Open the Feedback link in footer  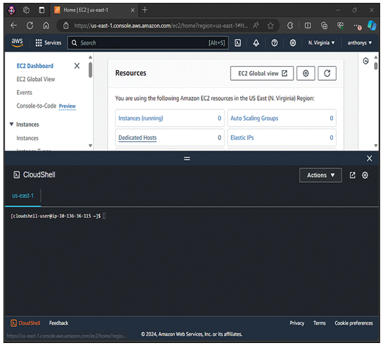(x=58, y=323)
